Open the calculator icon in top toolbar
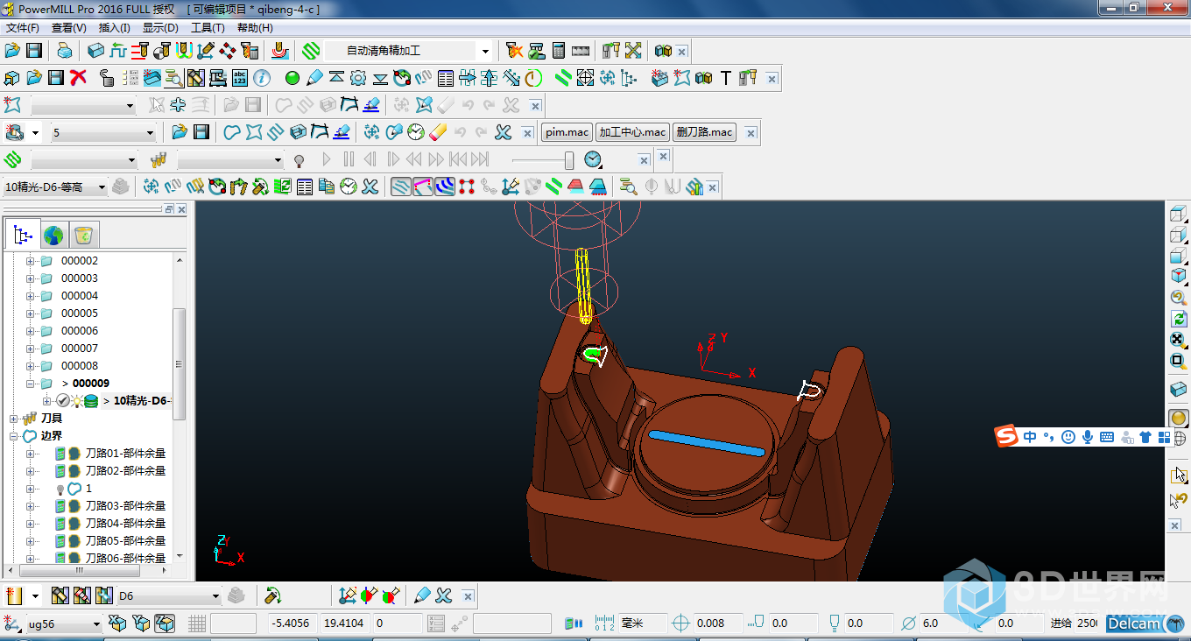This screenshot has width=1191, height=641. point(559,51)
